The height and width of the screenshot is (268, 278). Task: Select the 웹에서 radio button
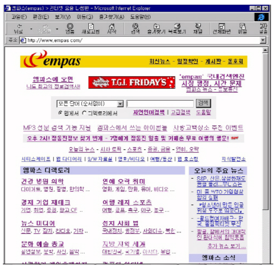pos(60,113)
